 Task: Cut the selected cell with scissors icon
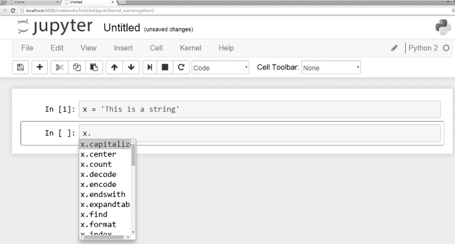(59, 67)
